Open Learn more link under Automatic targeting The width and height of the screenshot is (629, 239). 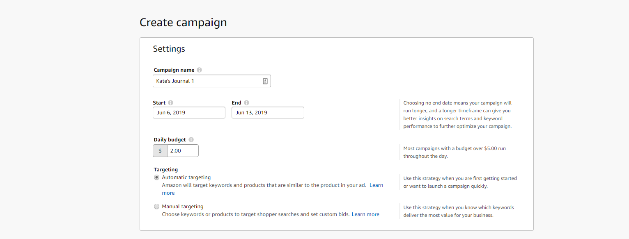[376, 185]
